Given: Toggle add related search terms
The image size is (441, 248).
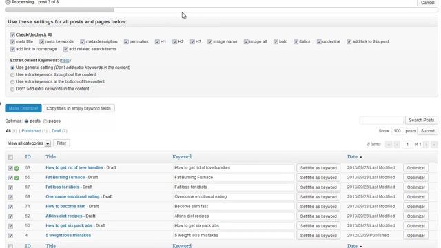Looking at the screenshot, I should point(65,49).
